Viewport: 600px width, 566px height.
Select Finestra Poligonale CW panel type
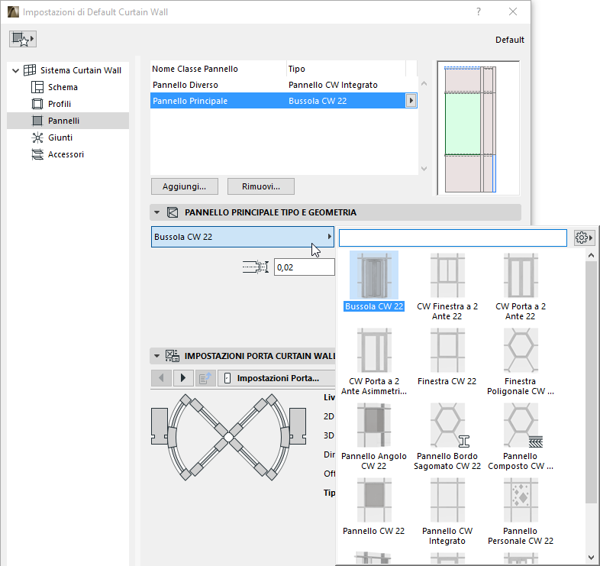[x=521, y=351]
